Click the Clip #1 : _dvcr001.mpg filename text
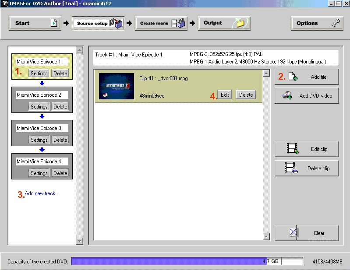The width and height of the screenshot is (350, 270). 163,78
